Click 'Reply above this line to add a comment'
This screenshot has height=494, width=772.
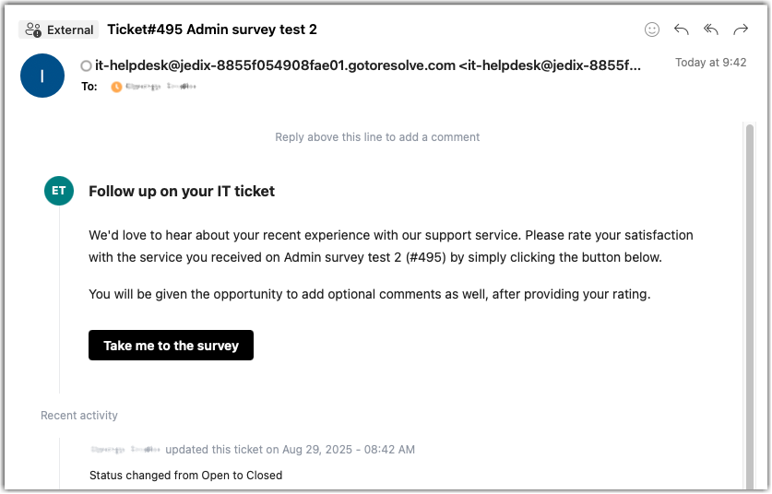377,137
